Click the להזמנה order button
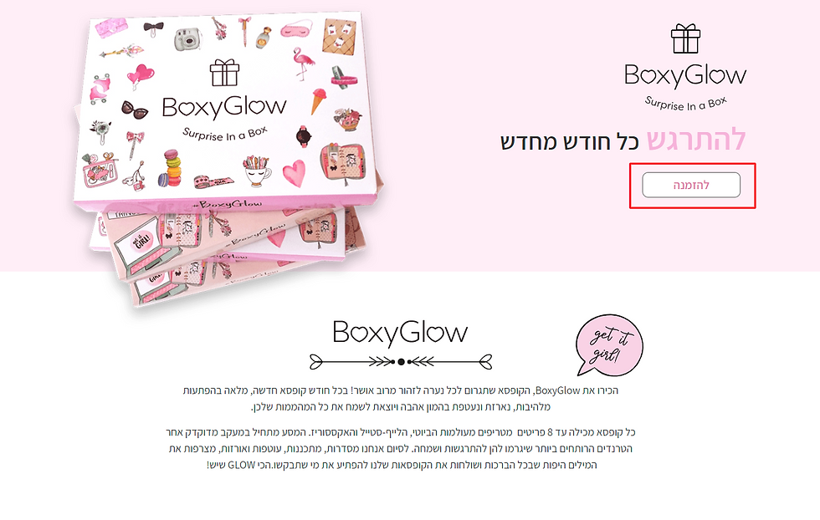 coord(691,185)
